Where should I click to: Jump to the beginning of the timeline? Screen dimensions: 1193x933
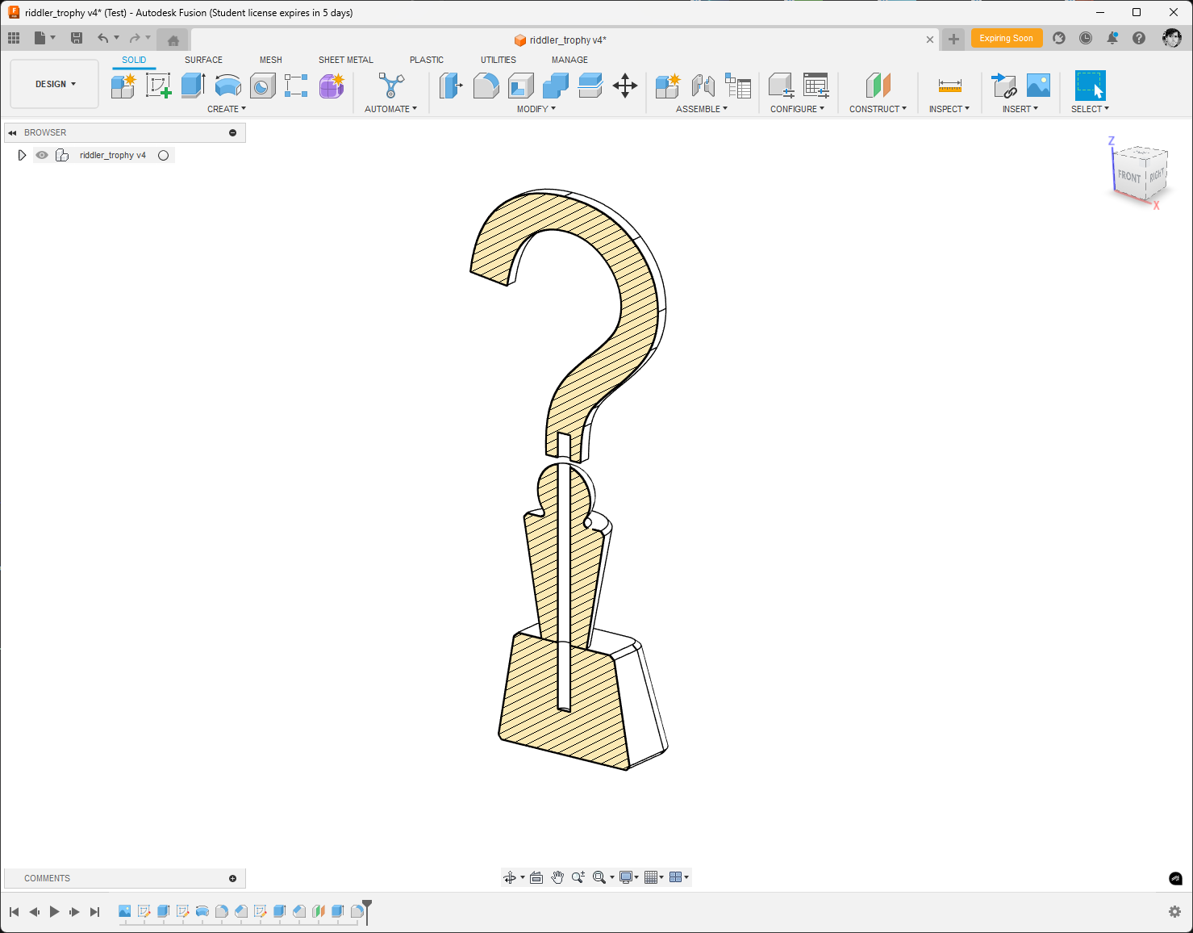tap(14, 912)
